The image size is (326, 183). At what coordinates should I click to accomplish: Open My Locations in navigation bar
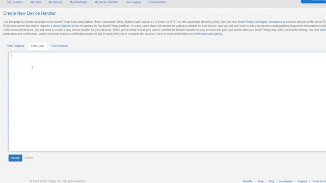[x=15, y=2]
